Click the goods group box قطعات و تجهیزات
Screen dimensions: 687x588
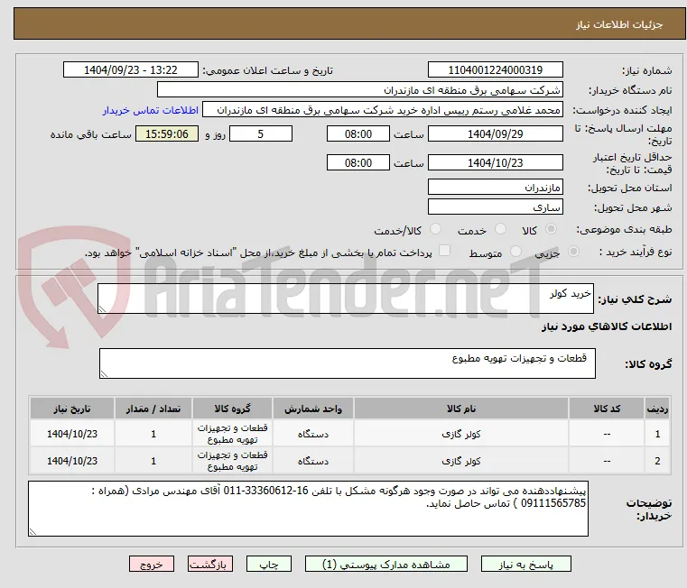tap(347, 363)
